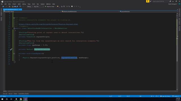
Task: Open the Any CPU platform dropdown
Action: pos(39,6)
